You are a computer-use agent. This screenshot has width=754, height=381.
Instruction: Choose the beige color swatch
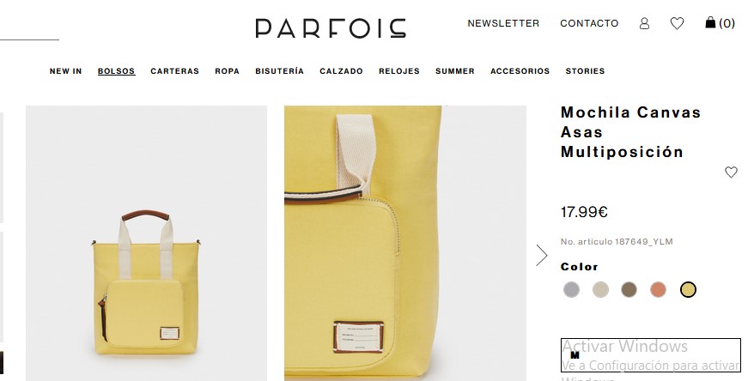[600, 290]
